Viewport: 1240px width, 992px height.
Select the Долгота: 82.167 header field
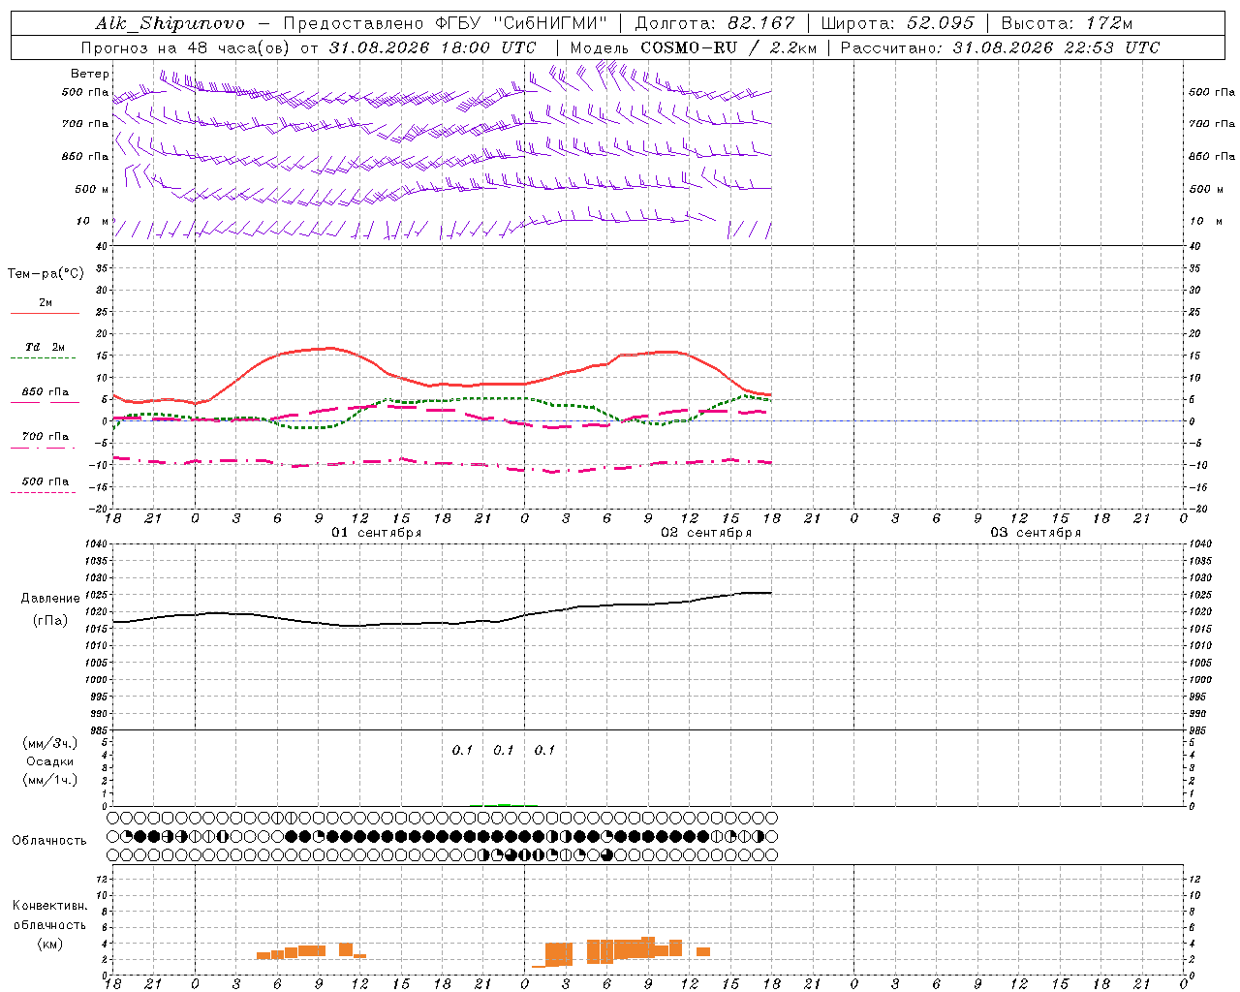click(714, 23)
